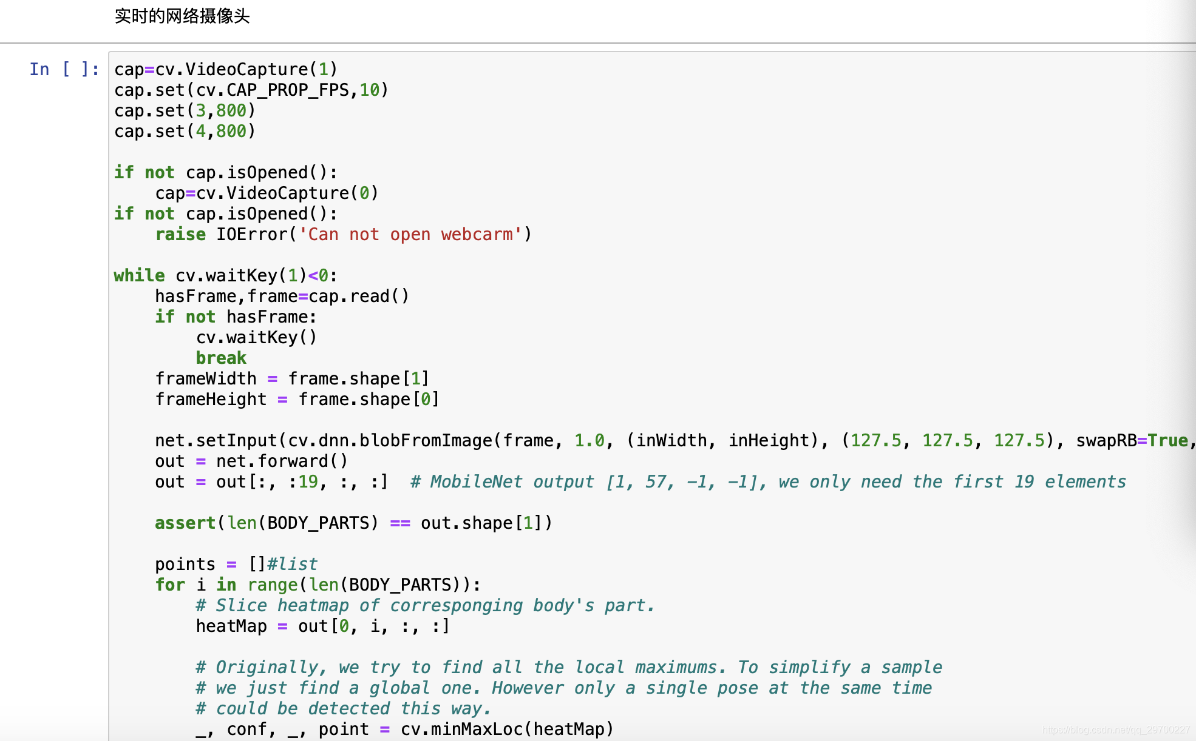Click the 'In [ ]:' cell prompt
This screenshot has width=1196, height=741.
(64, 69)
